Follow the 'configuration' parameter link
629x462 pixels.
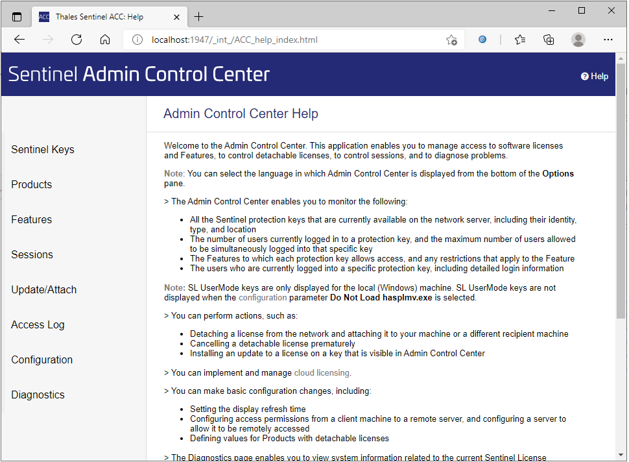tap(263, 298)
